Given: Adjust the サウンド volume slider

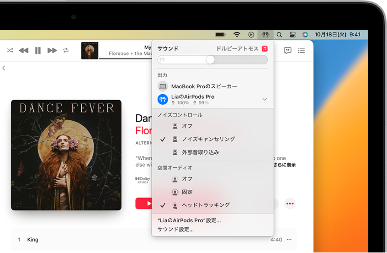Looking at the screenshot, I should [x=211, y=60].
